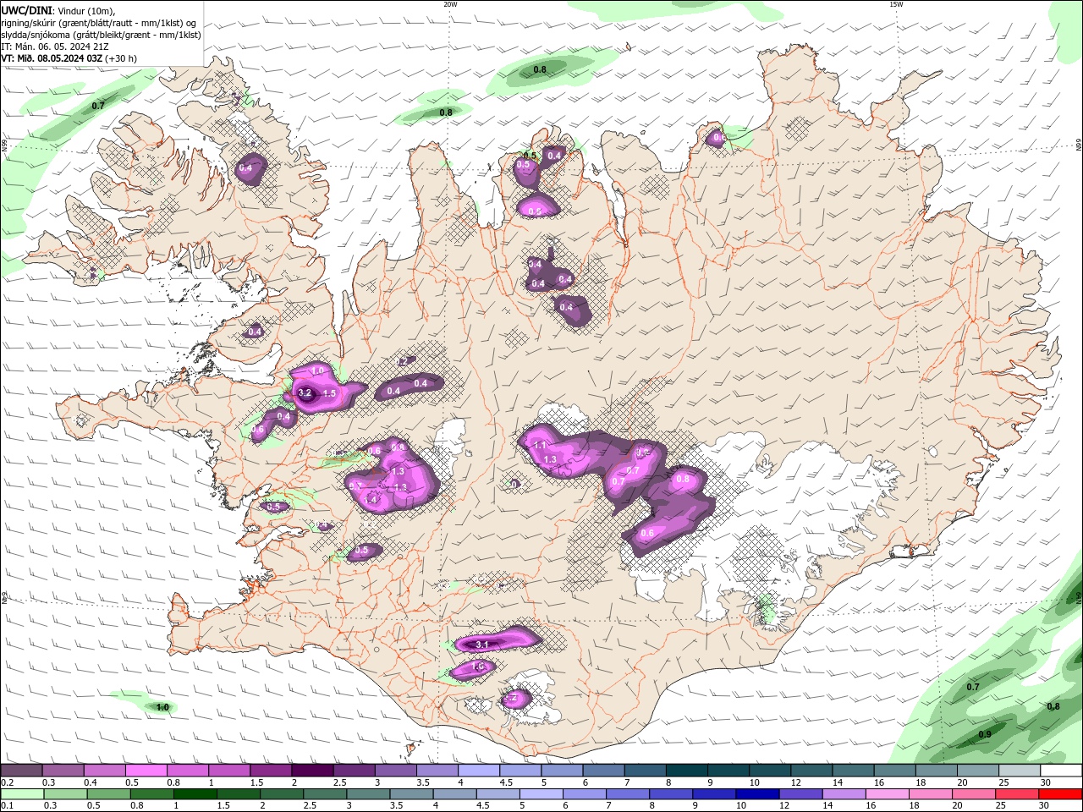Pick the darkest purple 2 swatch in upper legend
This screenshot has width=1083, height=812.
click(x=311, y=771)
